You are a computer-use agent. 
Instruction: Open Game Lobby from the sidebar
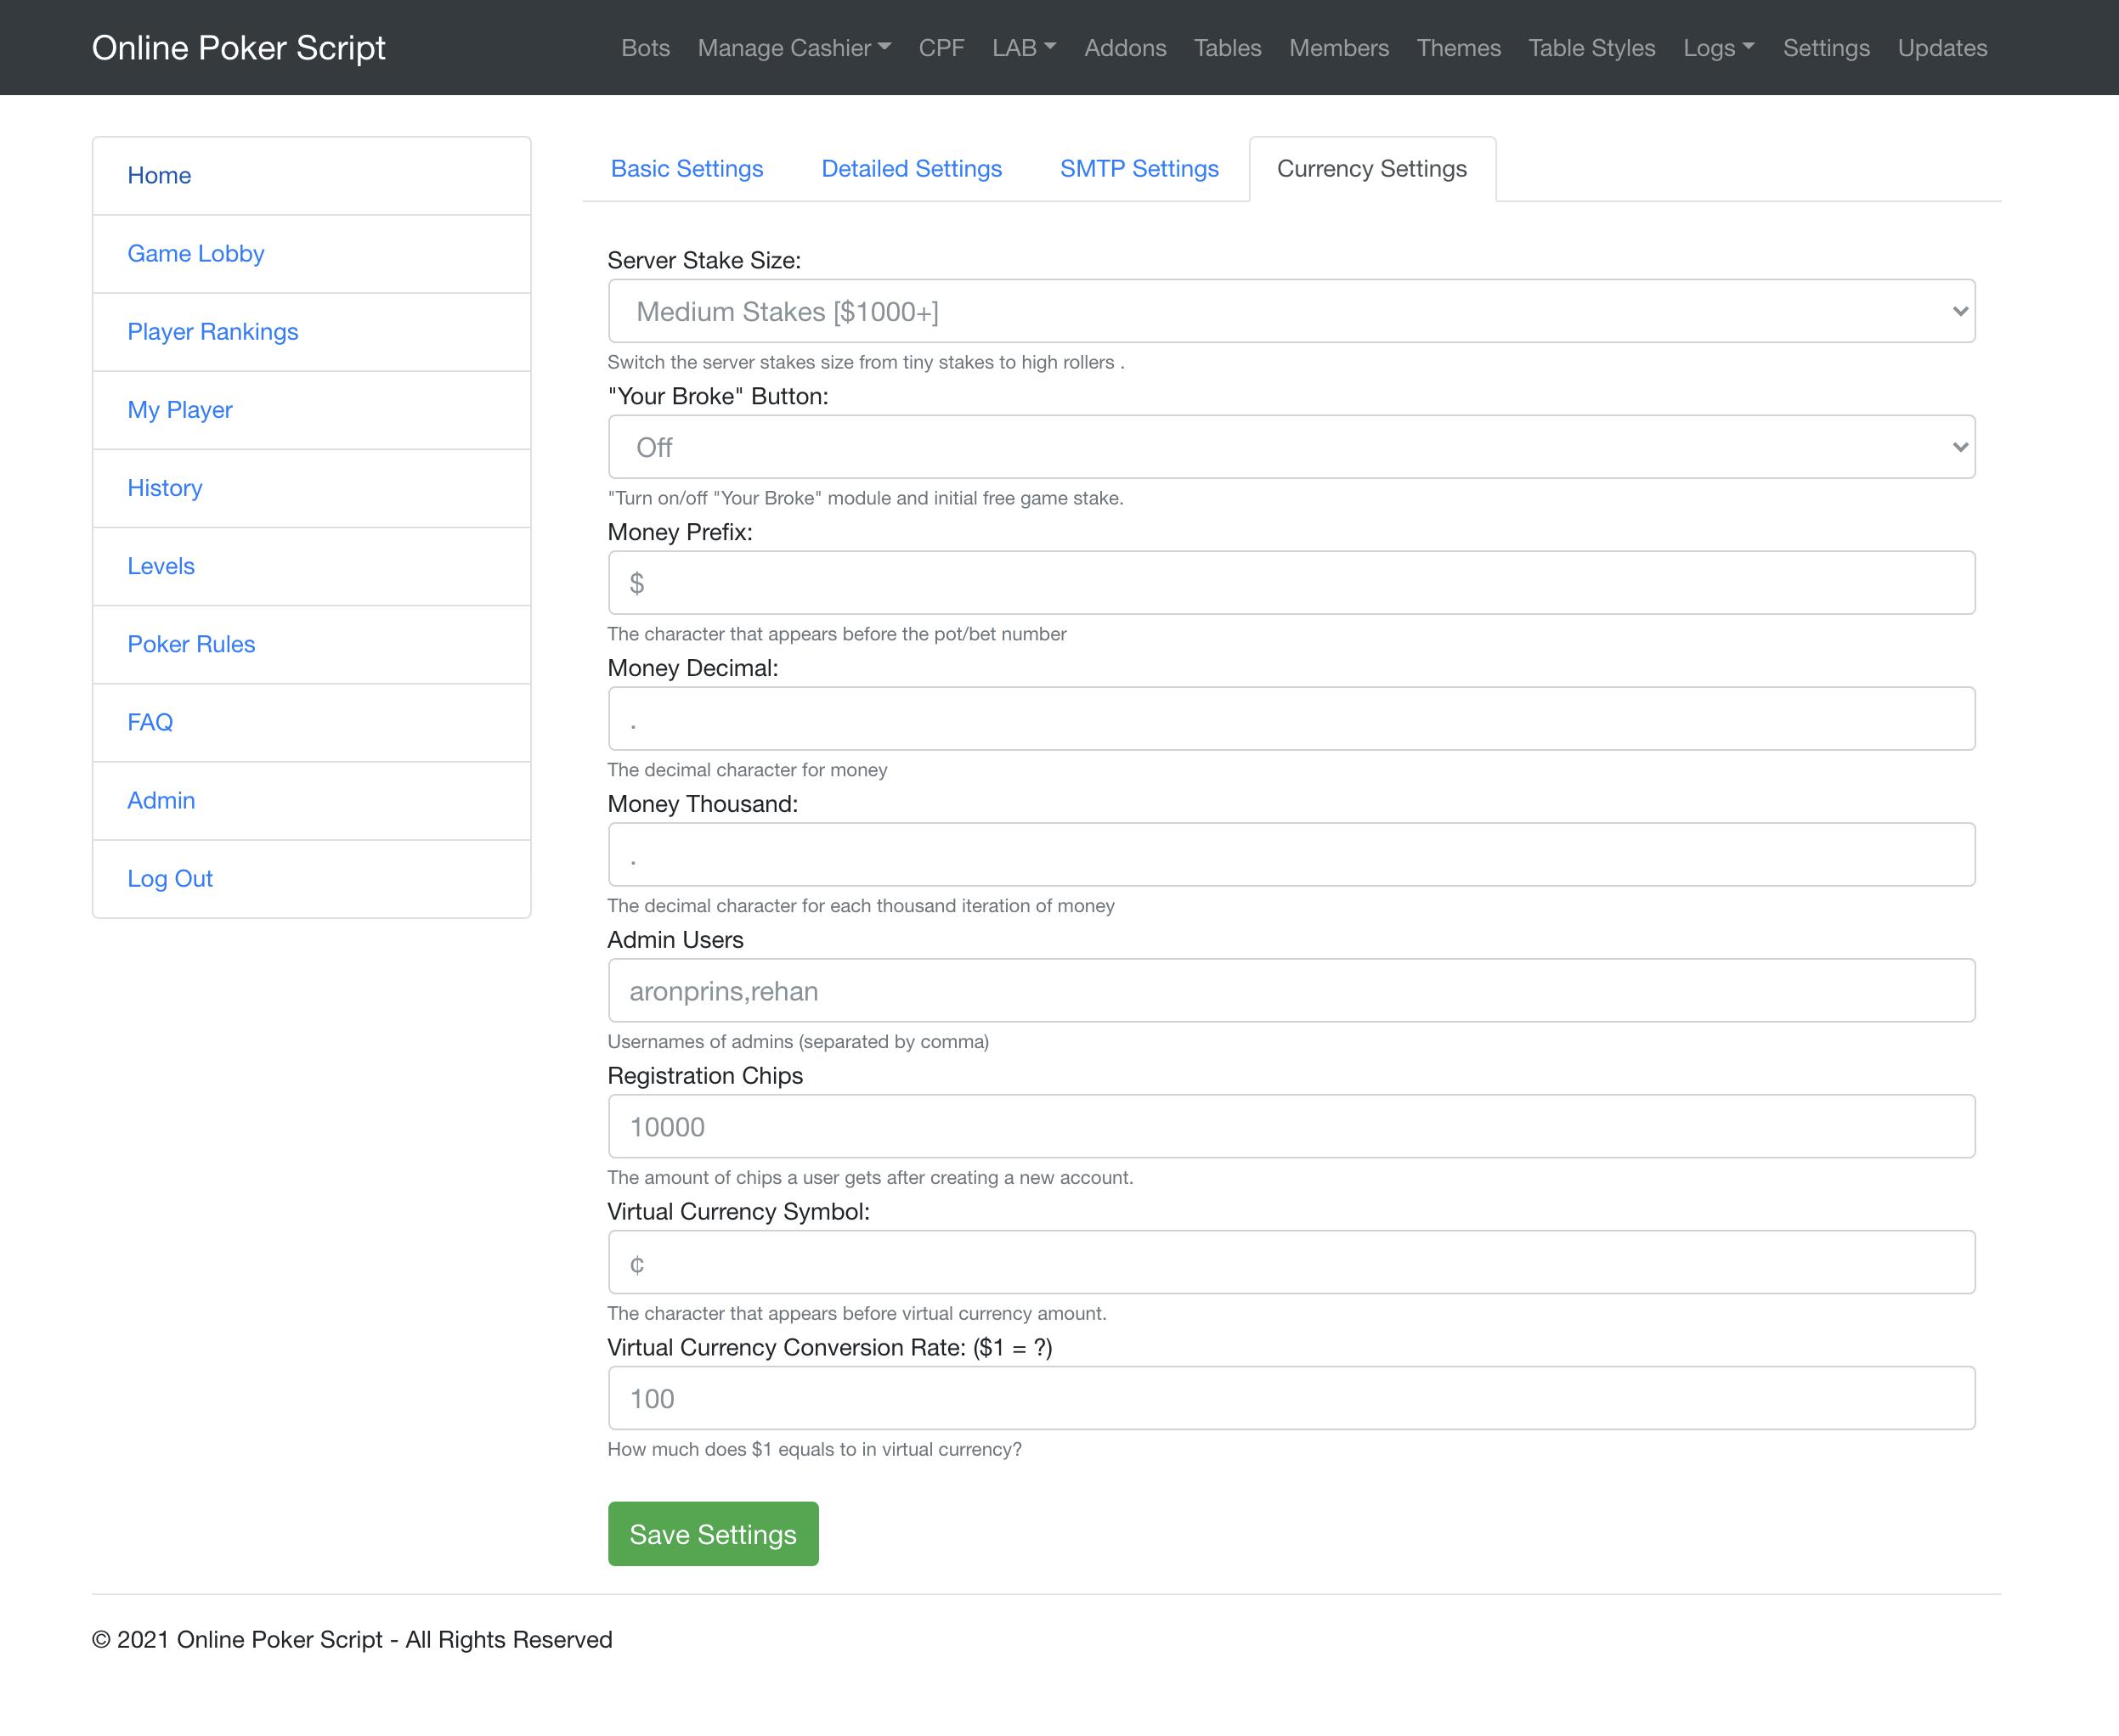coord(311,254)
